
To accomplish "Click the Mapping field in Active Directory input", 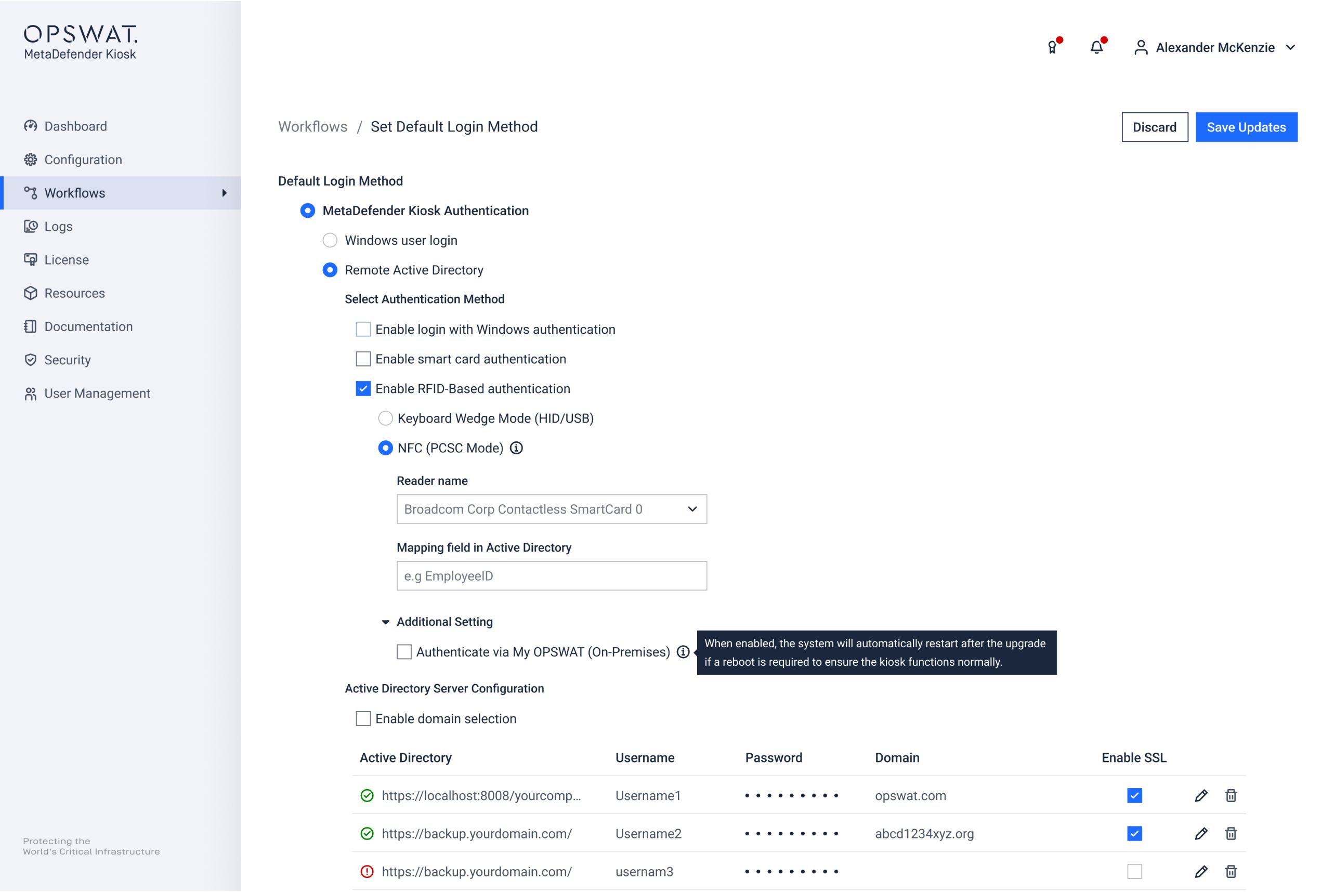I will (x=551, y=576).
